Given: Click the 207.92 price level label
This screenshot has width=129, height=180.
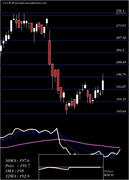Looking at the screenshot, I should [x=121, y=38].
